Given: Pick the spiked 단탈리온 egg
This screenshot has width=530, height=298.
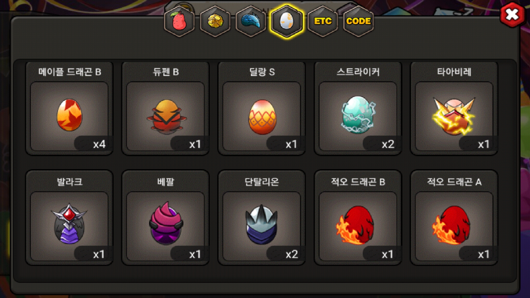Looking at the screenshot, I should pos(261,225).
